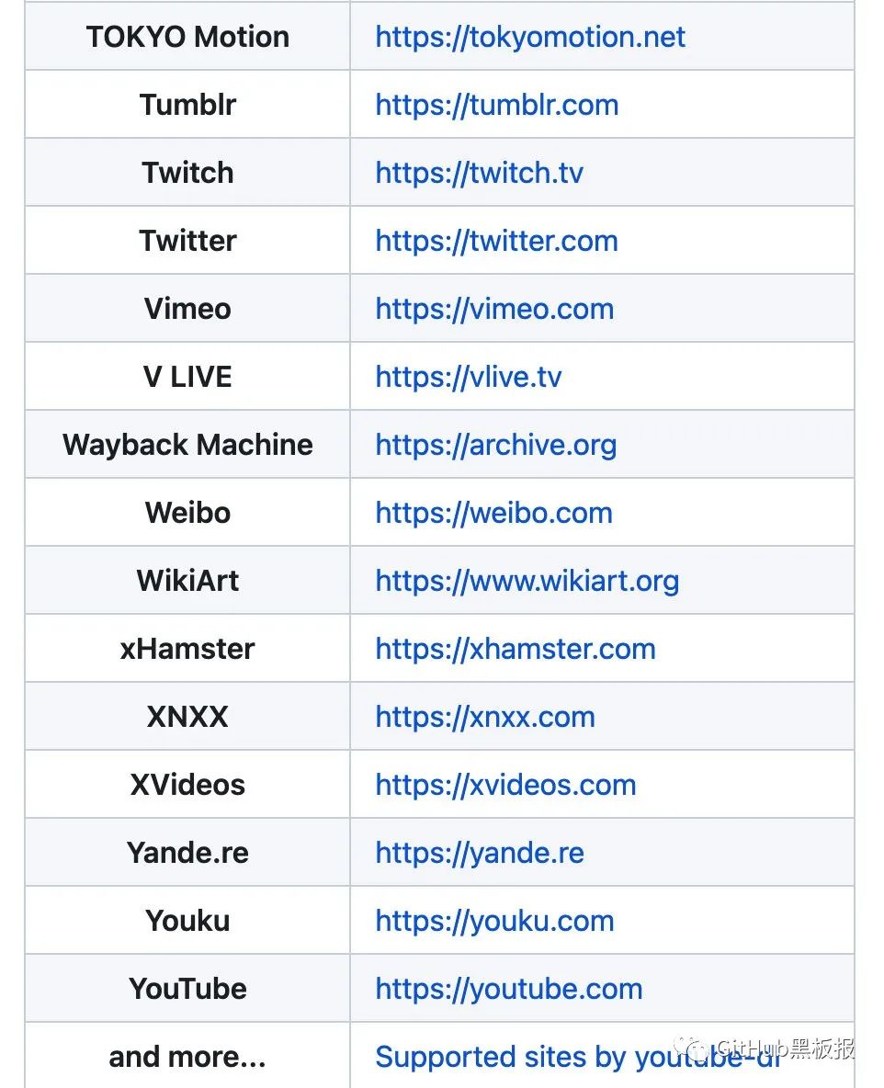The width and height of the screenshot is (884, 1088).
Task: Open the vlive.tv link
Action: (x=469, y=378)
